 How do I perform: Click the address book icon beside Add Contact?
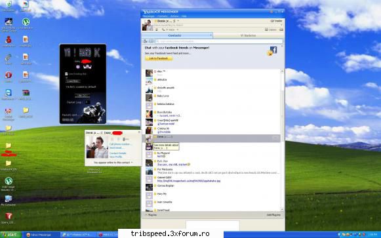pos(151,41)
